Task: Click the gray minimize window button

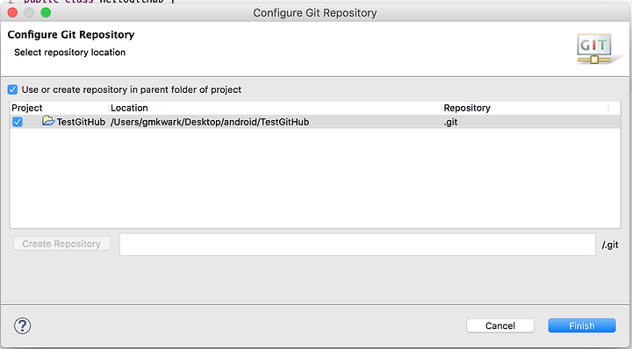Action: (29, 12)
